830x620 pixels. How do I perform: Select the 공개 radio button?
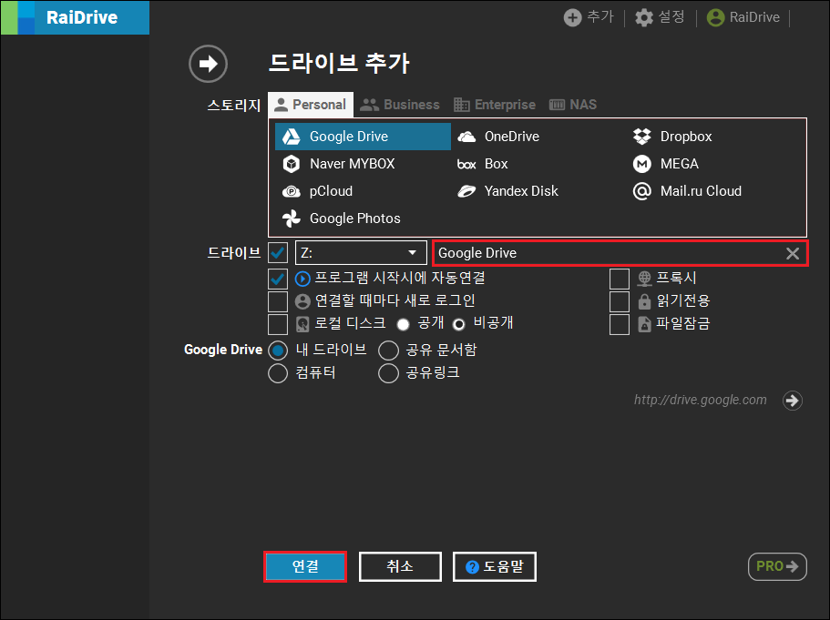point(403,324)
